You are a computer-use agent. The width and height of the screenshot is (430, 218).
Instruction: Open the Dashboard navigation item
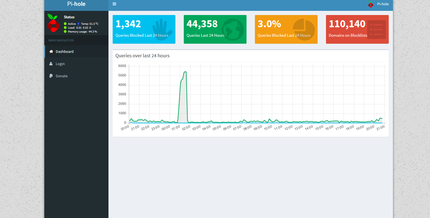click(x=65, y=51)
